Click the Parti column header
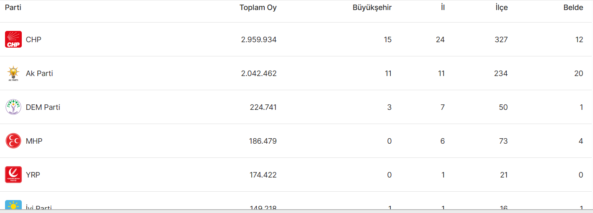This screenshot has height=213, width=593. (13, 8)
